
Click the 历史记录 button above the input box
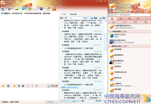(x=53, y=86)
